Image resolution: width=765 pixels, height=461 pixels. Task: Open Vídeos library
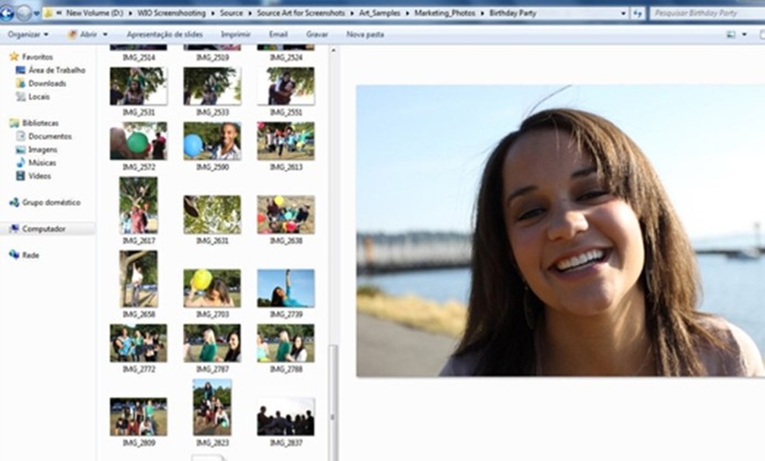[x=33, y=176]
